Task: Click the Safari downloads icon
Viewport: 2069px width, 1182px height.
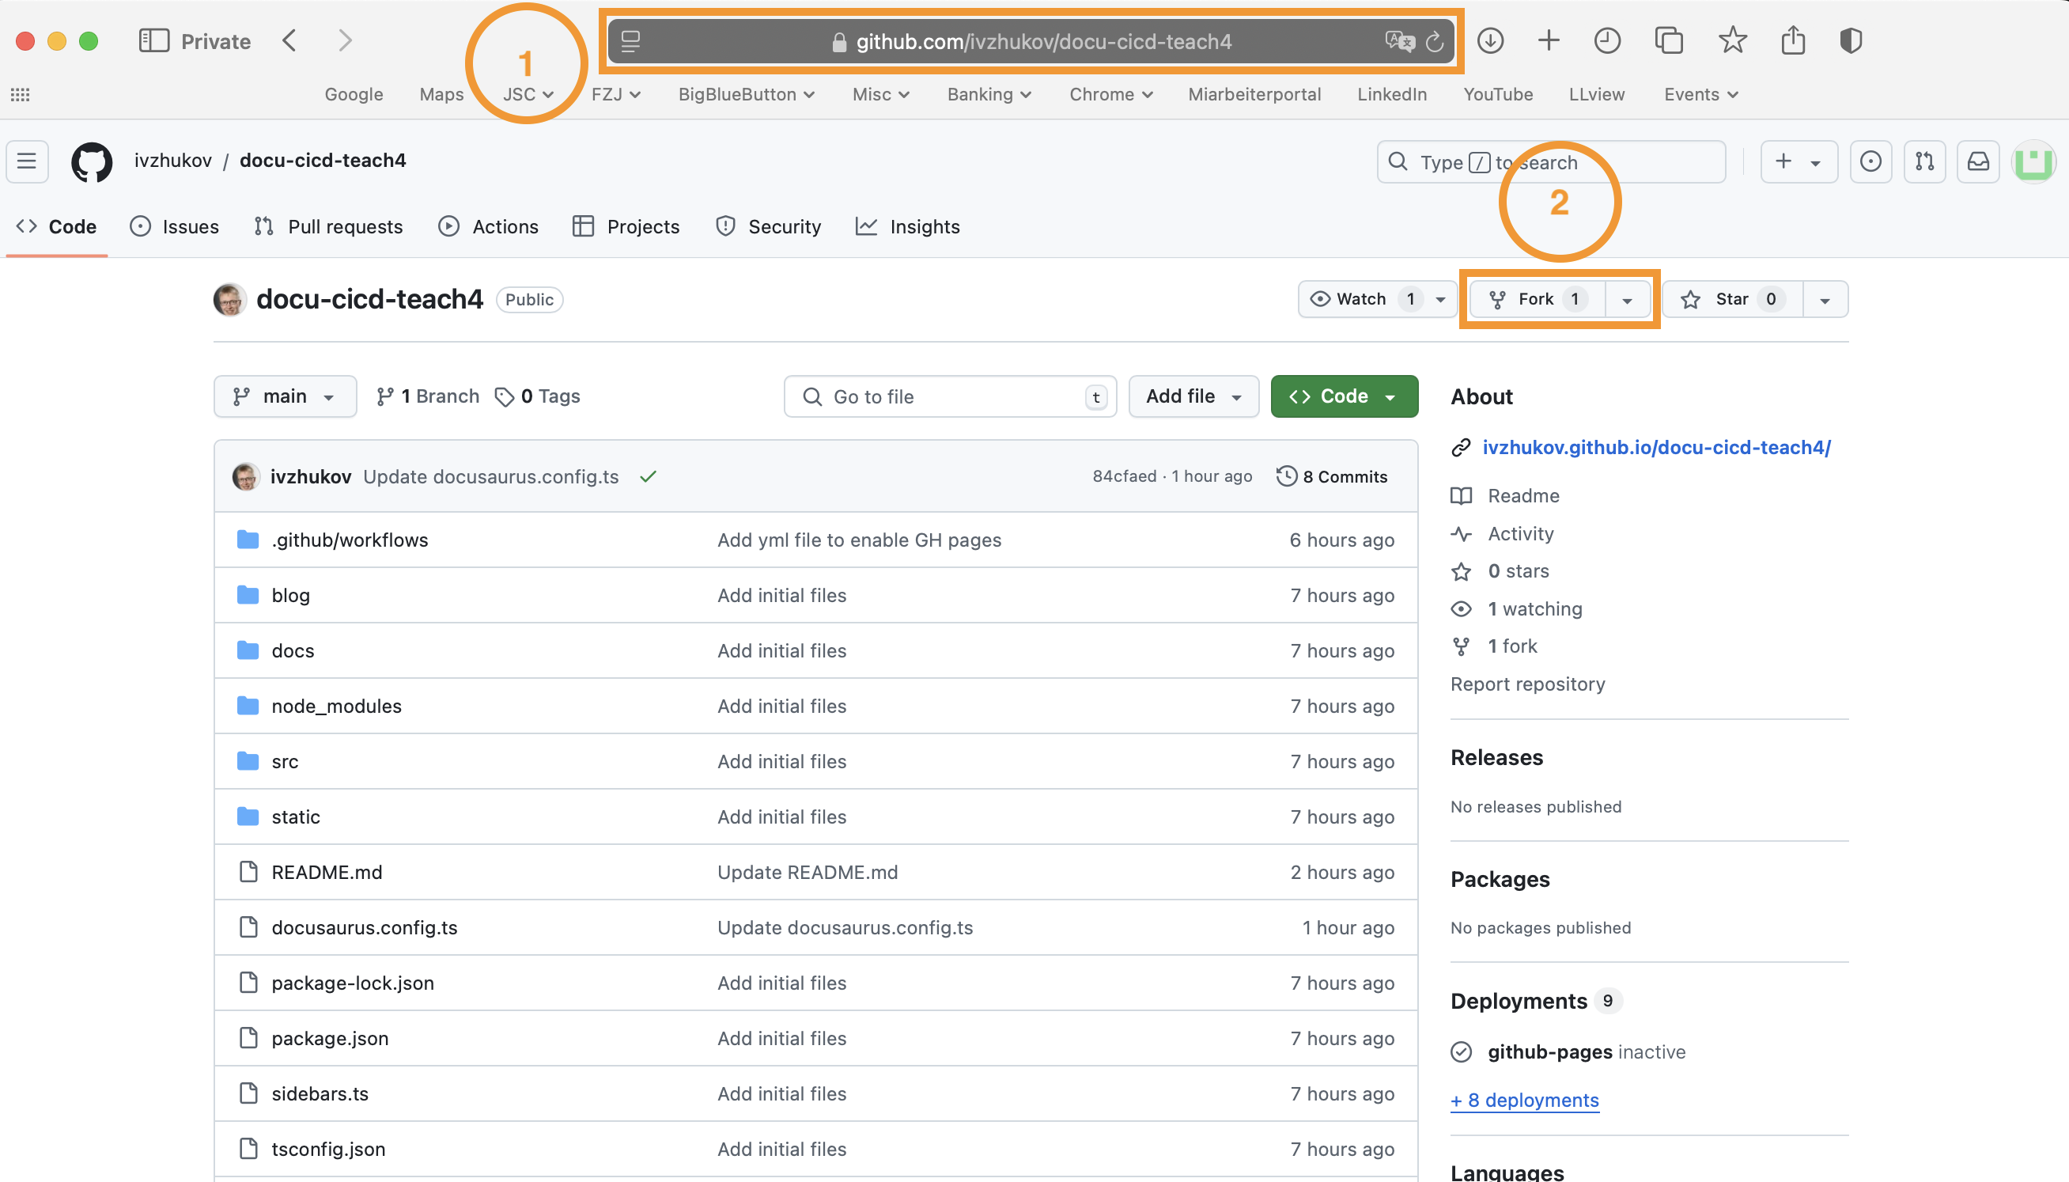Action: [x=1490, y=40]
